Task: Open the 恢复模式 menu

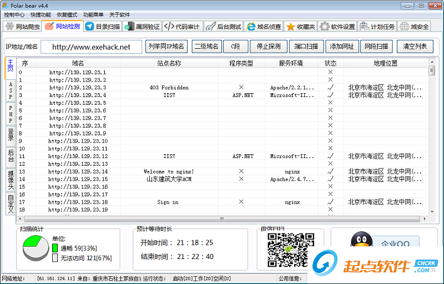Action: (x=67, y=15)
